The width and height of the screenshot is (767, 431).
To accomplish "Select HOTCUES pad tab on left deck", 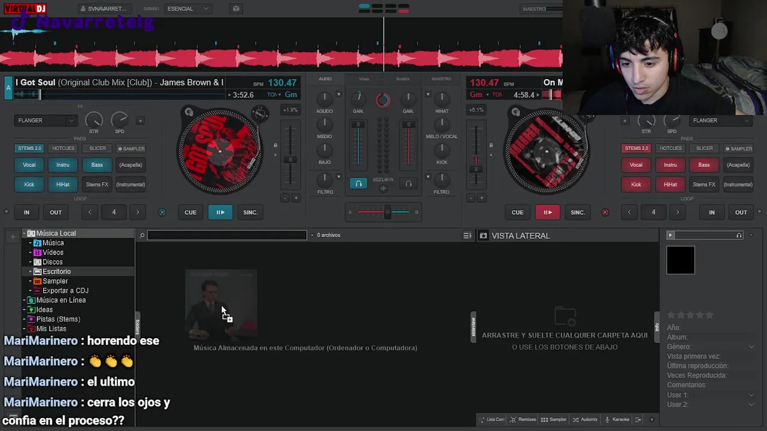I will (x=63, y=148).
